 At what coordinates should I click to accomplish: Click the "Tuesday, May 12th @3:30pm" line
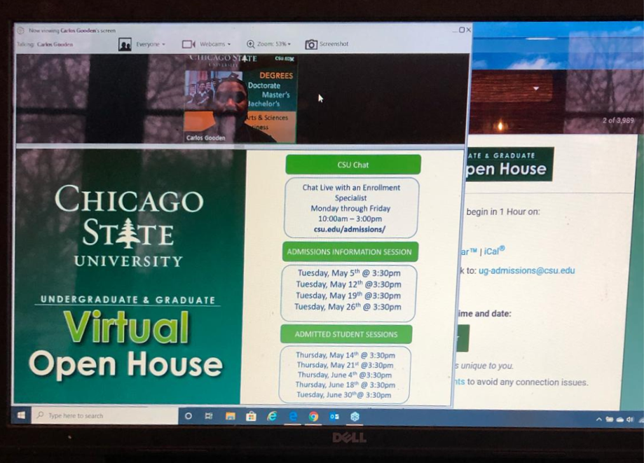coord(348,284)
